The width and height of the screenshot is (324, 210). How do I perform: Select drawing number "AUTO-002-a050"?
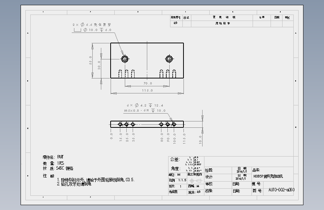[281, 190]
